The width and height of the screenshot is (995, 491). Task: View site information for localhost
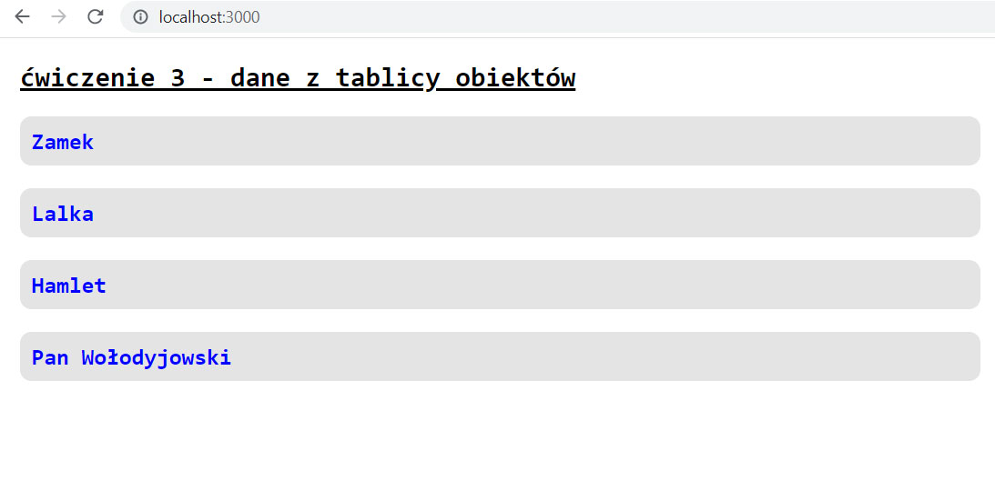pos(140,17)
